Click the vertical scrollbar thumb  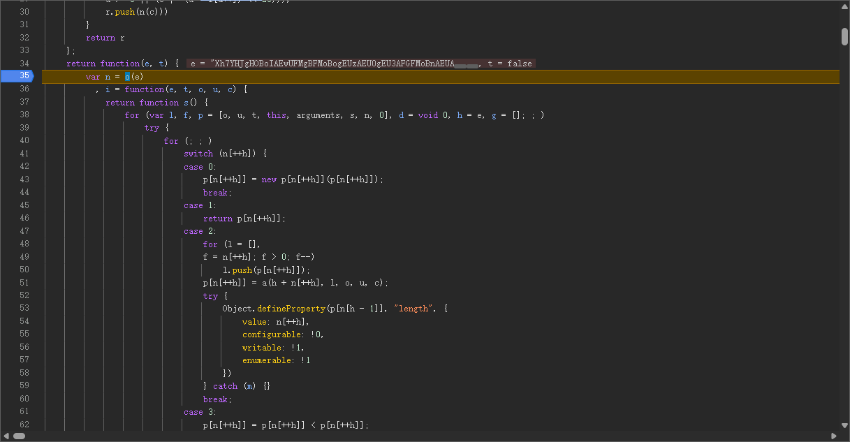pyautogui.click(x=844, y=36)
